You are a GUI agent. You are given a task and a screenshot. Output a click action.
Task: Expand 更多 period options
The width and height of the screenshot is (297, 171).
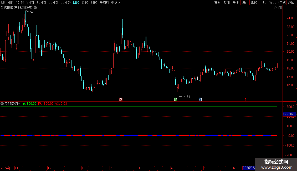point(115,2)
